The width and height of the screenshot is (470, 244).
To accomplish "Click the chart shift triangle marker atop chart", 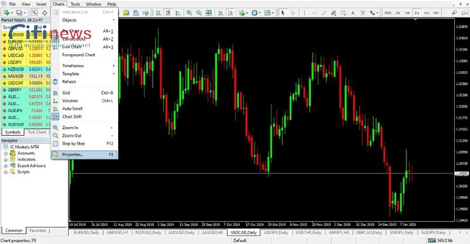I will [415, 19].
